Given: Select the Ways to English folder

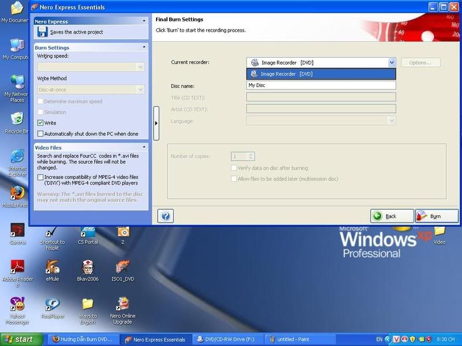Looking at the screenshot, I should pyautogui.click(x=88, y=311).
